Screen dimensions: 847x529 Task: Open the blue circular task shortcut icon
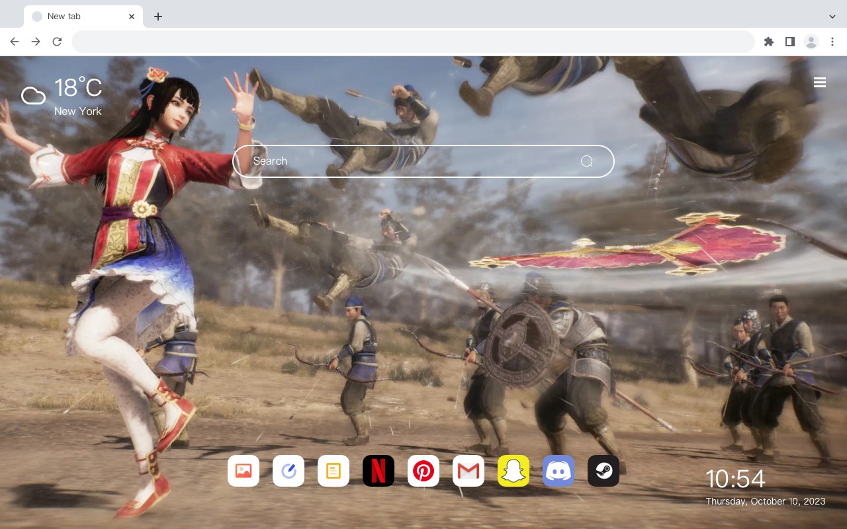pyautogui.click(x=289, y=471)
